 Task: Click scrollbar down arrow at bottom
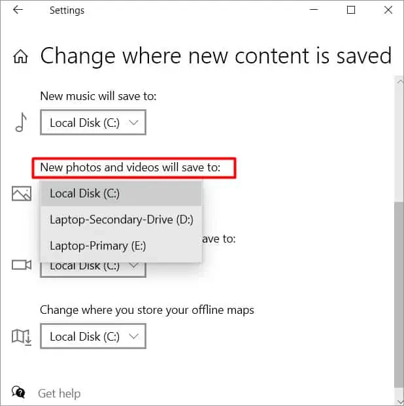tap(400, 401)
